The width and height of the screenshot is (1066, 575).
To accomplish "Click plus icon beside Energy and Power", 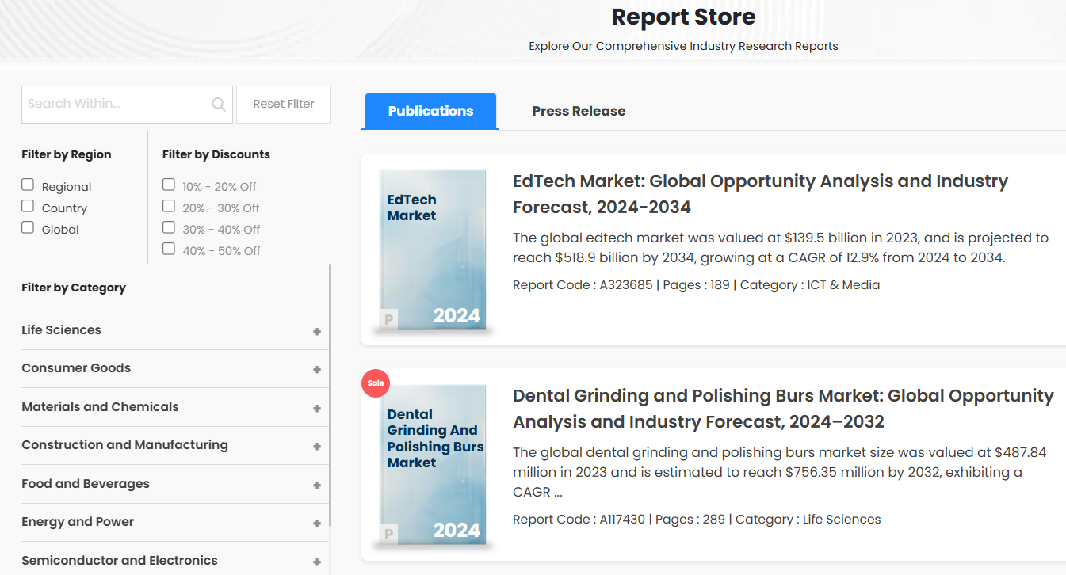I will [x=317, y=524].
